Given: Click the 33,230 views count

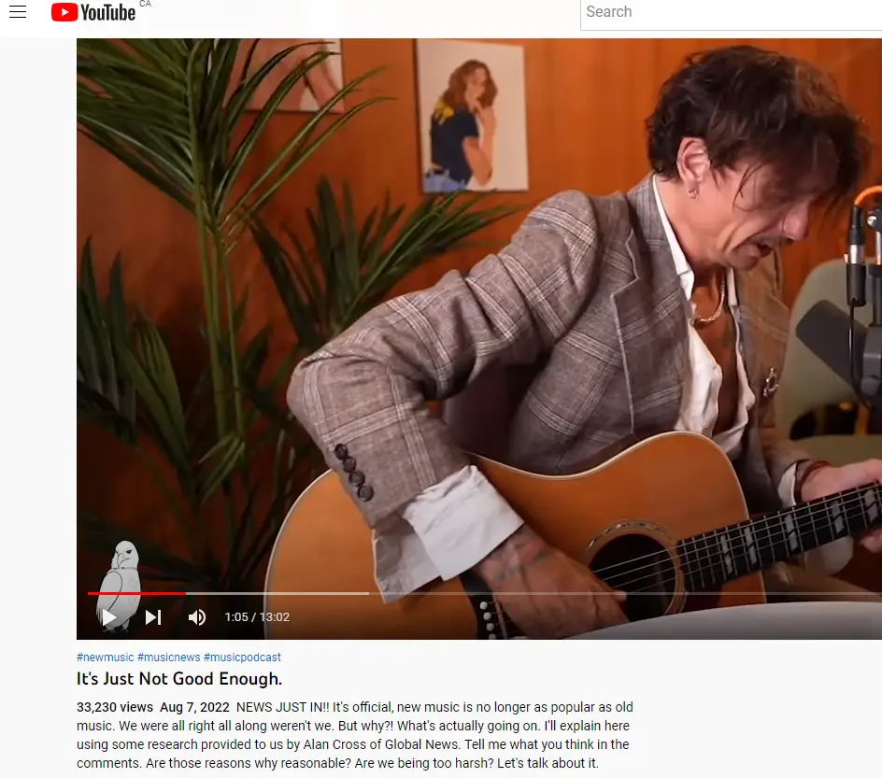Looking at the screenshot, I should pos(115,707).
